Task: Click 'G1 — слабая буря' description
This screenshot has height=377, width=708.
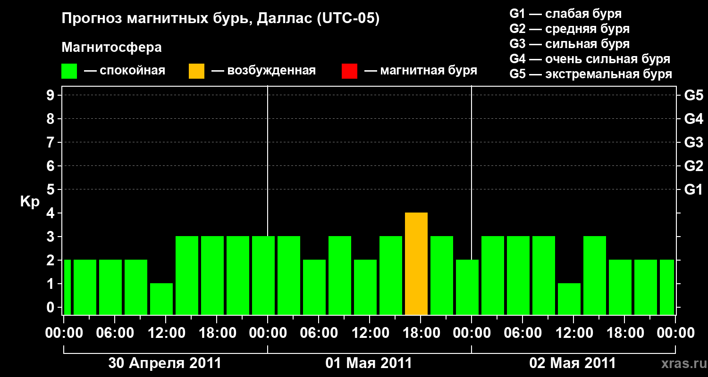Action: (x=565, y=14)
